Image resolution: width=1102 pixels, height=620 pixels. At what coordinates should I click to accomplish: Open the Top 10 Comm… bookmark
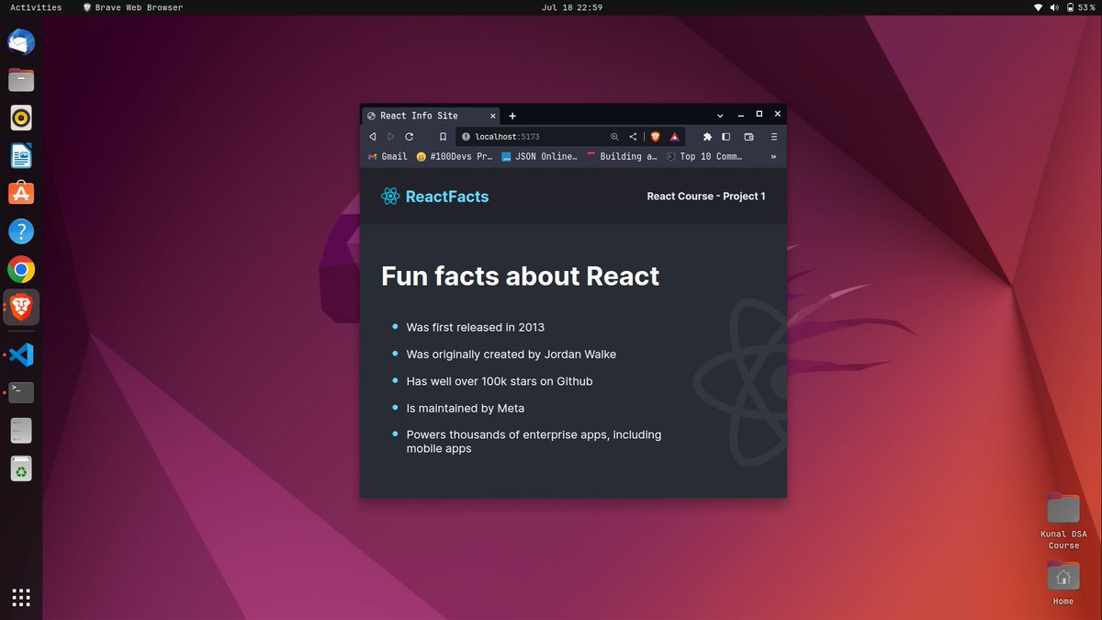pyautogui.click(x=703, y=156)
